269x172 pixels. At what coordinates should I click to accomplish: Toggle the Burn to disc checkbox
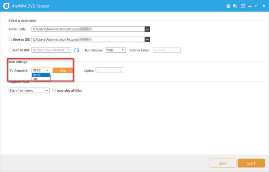[10, 50]
